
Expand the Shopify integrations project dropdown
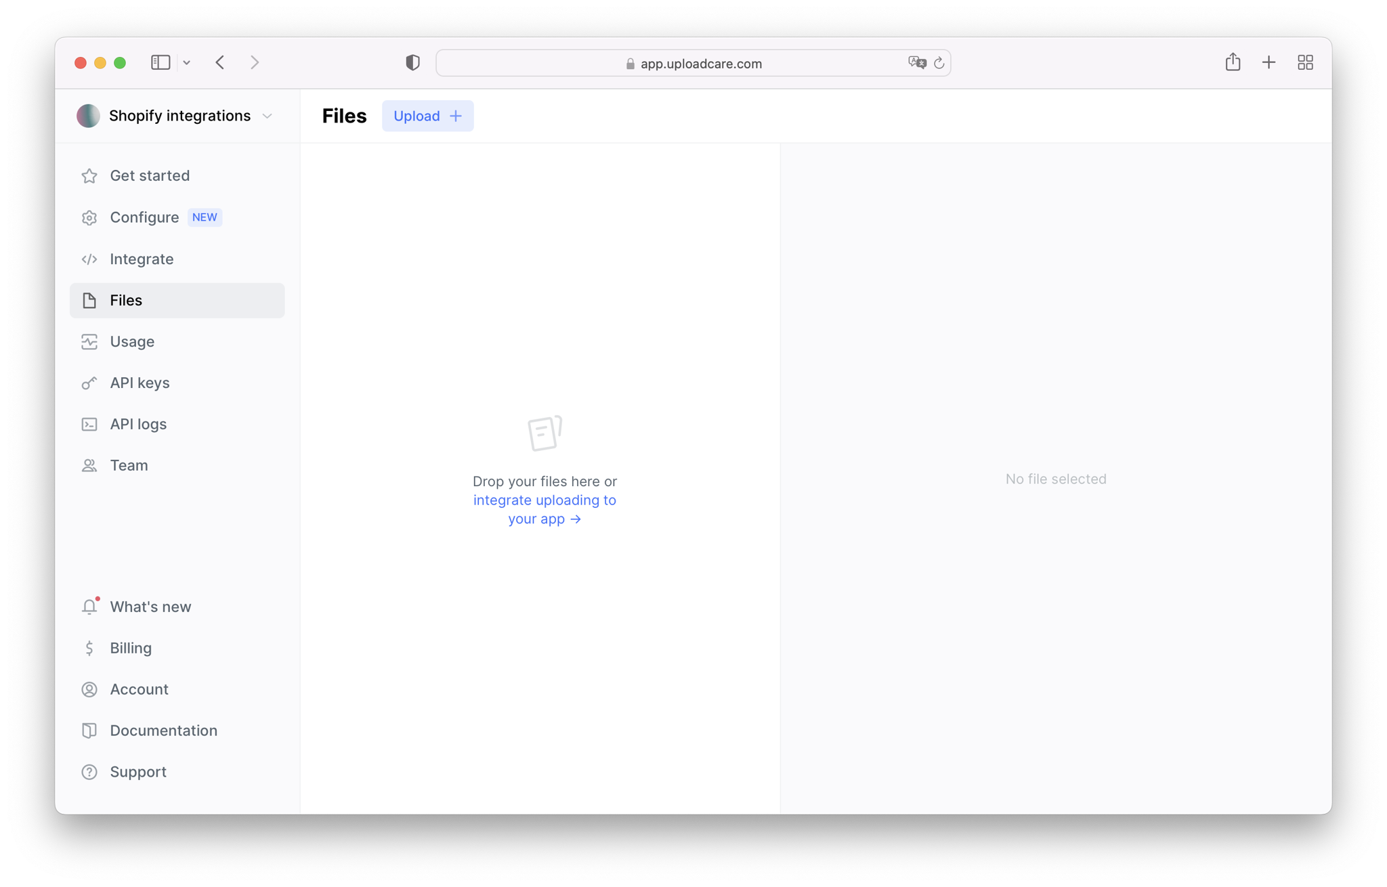point(267,116)
